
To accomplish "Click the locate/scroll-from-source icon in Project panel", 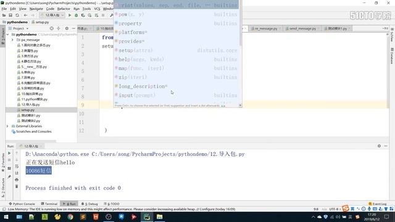I will pos(52,28).
